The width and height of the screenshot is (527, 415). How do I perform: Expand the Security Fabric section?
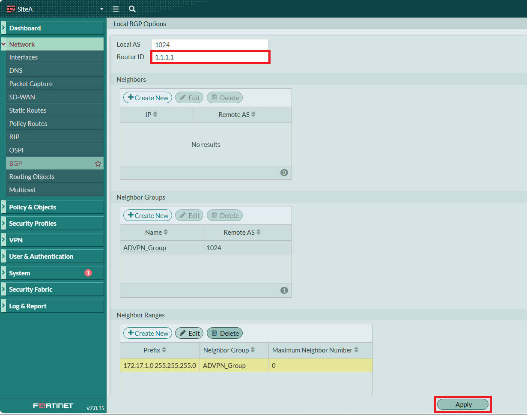point(52,289)
